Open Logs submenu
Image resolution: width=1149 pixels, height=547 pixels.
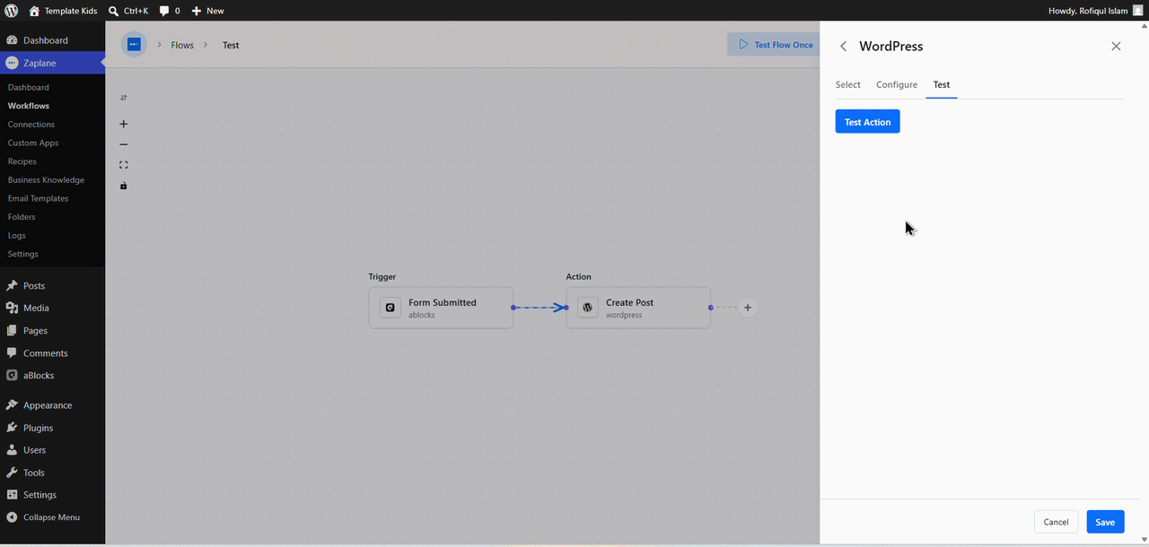(17, 236)
